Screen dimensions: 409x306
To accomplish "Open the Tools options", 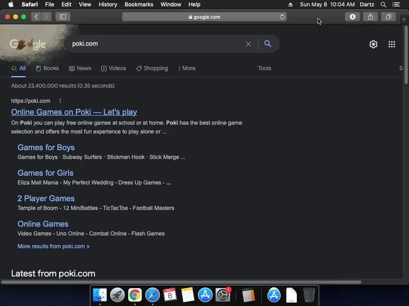I will pyautogui.click(x=264, y=68).
